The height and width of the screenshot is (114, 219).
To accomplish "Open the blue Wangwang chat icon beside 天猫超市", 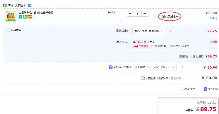I will [x=29, y=5].
